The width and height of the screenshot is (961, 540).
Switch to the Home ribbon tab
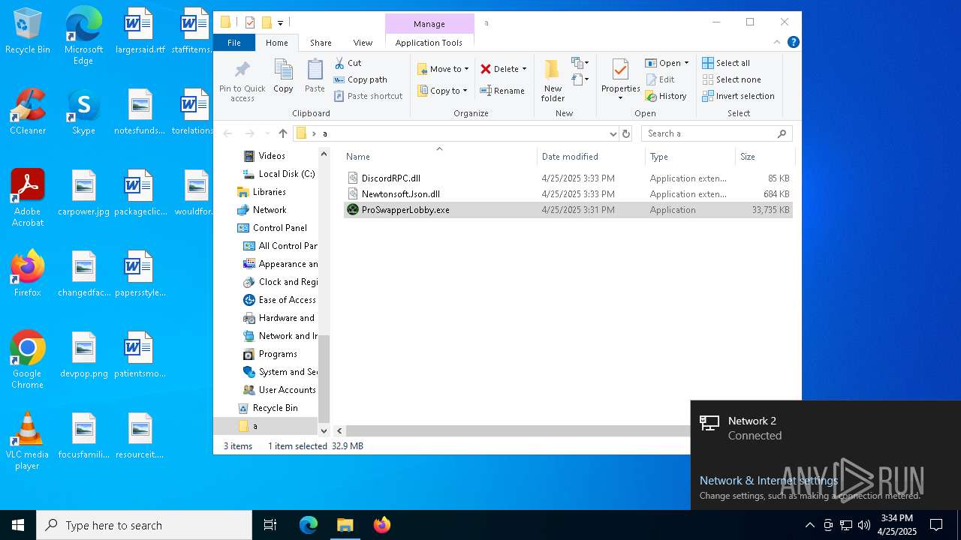pos(276,43)
